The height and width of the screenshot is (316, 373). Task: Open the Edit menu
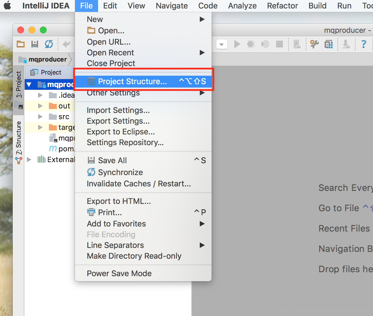[x=110, y=6]
